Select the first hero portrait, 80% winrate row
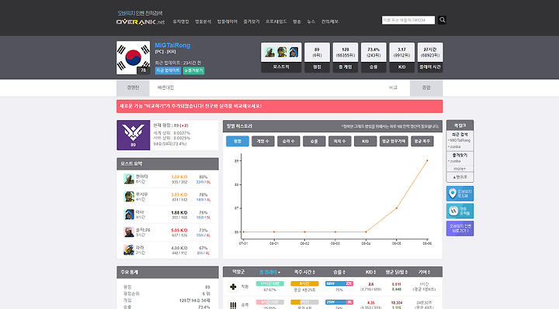The width and height of the screenshot is (559, 309). point(129,179)
